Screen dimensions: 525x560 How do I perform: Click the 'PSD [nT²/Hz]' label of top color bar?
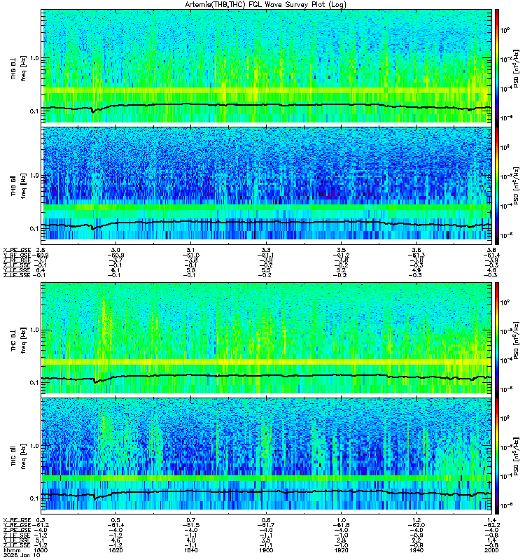tap(516, 68)
